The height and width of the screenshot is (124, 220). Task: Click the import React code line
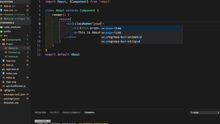(78, 2)
